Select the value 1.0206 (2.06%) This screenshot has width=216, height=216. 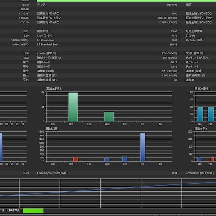pos(20,40)
